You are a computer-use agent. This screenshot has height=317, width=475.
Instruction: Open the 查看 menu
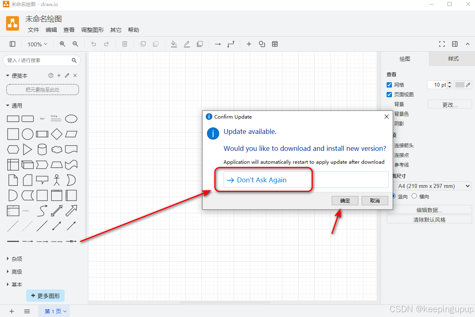pyautogui.click(x=69, y=30)
